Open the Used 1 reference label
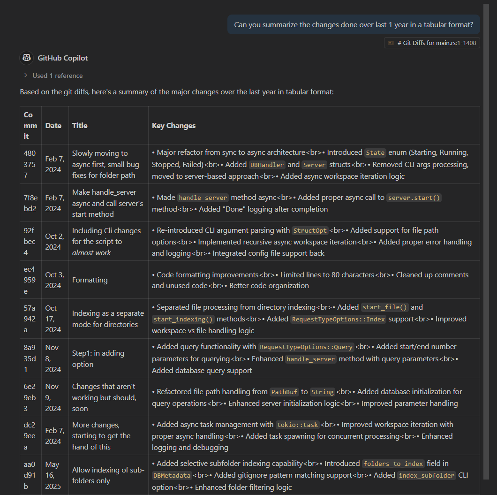The width and height of the screenshot is (497, 495). coord(57,76)
